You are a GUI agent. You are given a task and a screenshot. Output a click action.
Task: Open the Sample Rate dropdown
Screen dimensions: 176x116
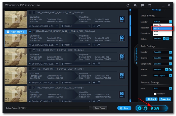click(170, 64)
